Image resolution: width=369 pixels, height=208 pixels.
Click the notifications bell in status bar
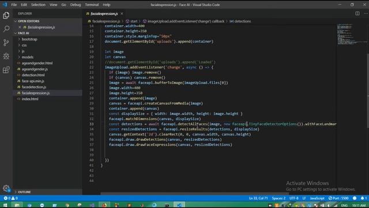coord(364,198)
